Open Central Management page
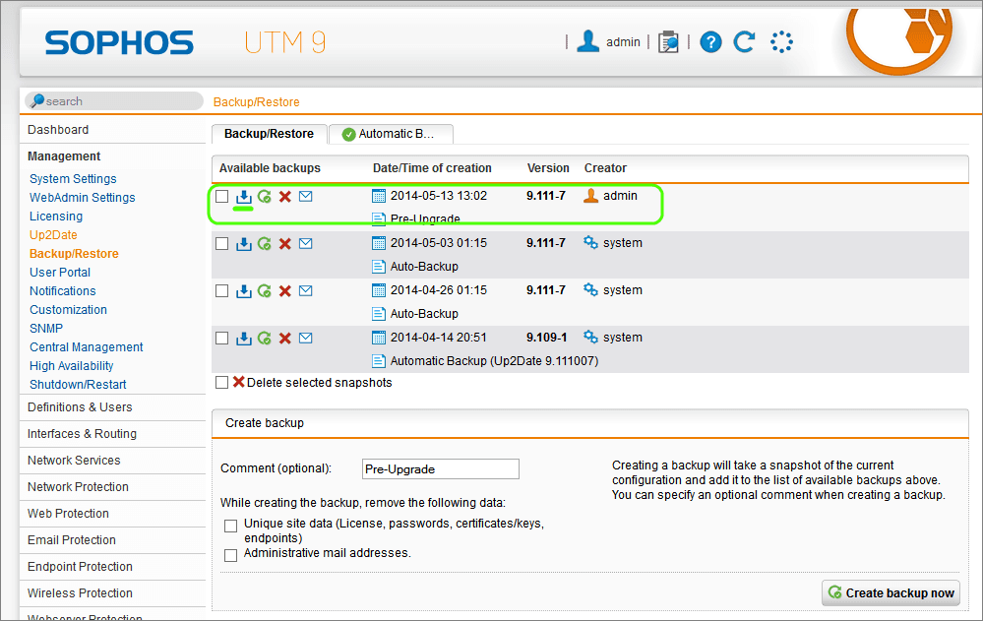The image size is (983, 621). [x=87, y=346]
